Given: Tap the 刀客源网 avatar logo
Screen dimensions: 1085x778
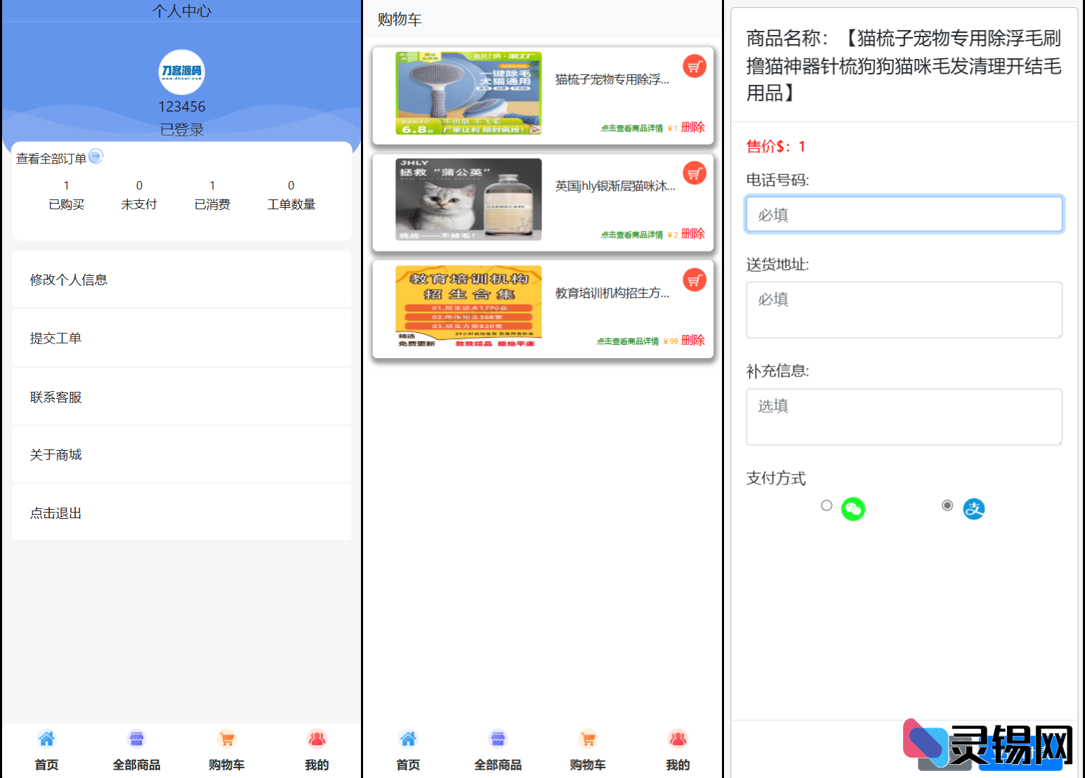Looking at the screenshot, I should click(x=181, y=72).
